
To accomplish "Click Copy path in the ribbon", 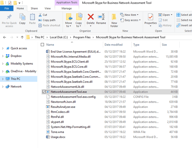I will [x=47, y=20].
